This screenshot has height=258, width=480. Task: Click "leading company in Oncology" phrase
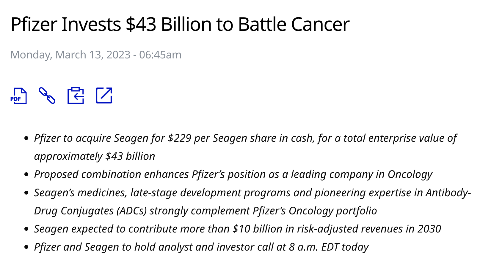pos(361,174)
